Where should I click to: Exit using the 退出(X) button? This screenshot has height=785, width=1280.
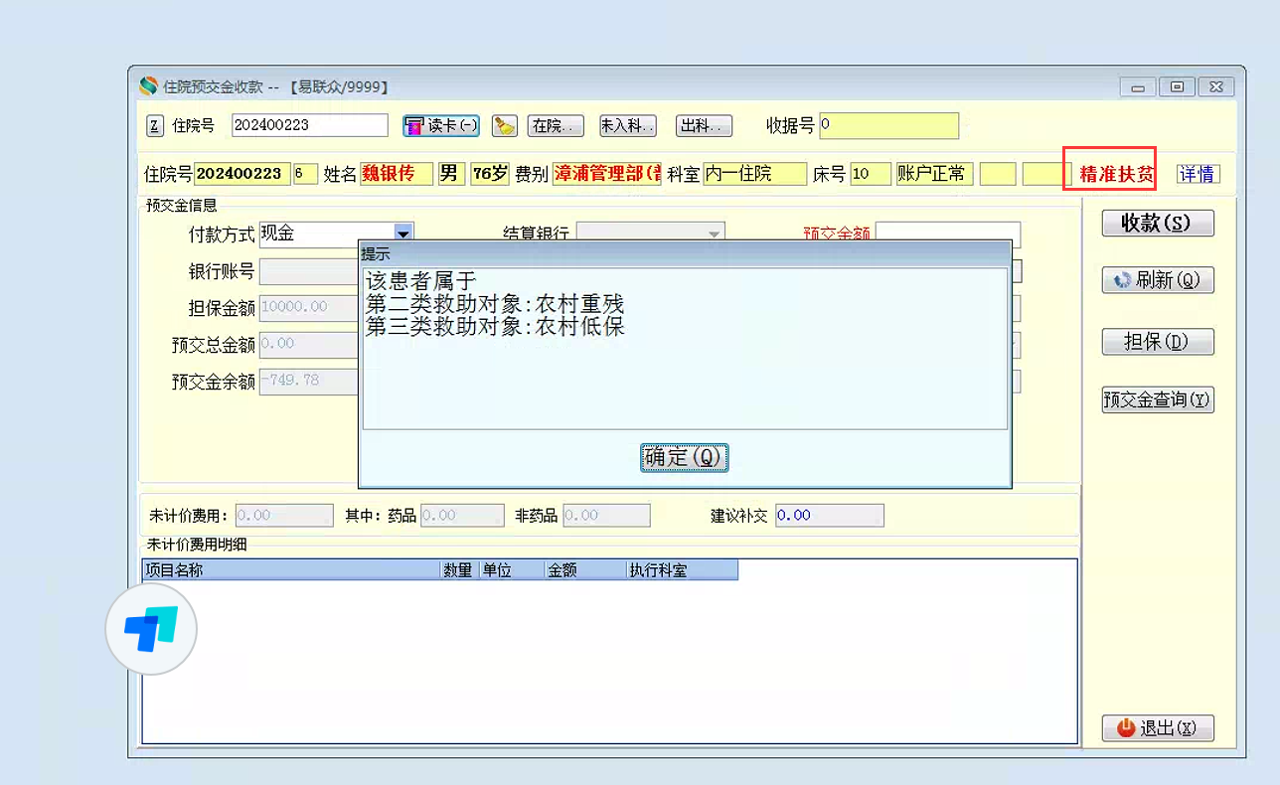click(x=1158, y=727)
